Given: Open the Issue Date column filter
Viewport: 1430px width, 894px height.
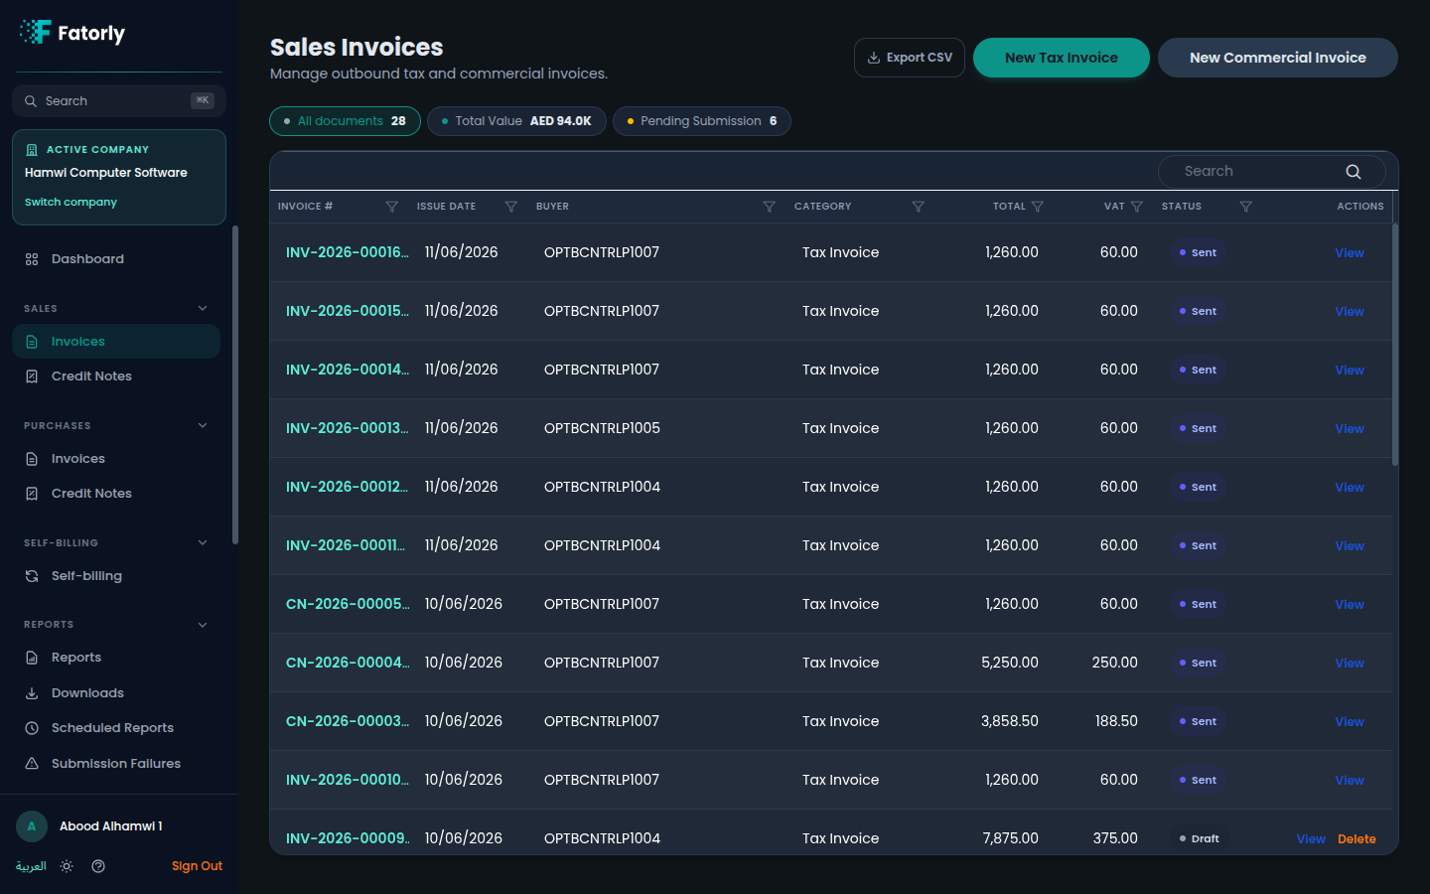Looking at the screenshot, I should click(x=511, y=207).
